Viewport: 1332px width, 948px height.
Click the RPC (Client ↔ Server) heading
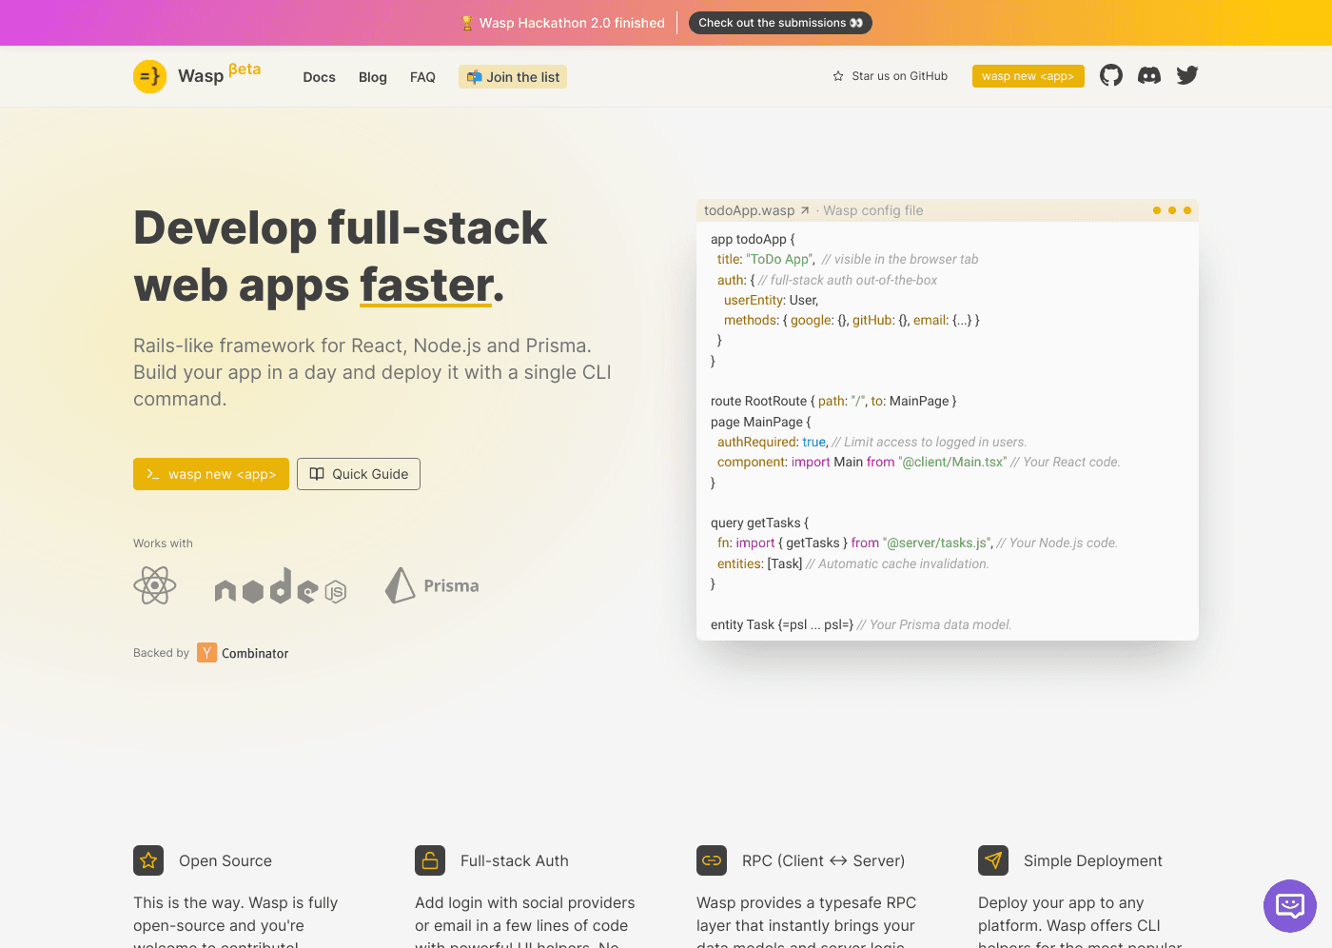point(823,860)
